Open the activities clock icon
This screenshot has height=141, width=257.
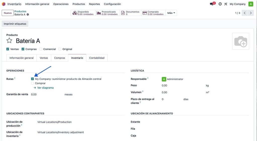[x=220, y=4]
